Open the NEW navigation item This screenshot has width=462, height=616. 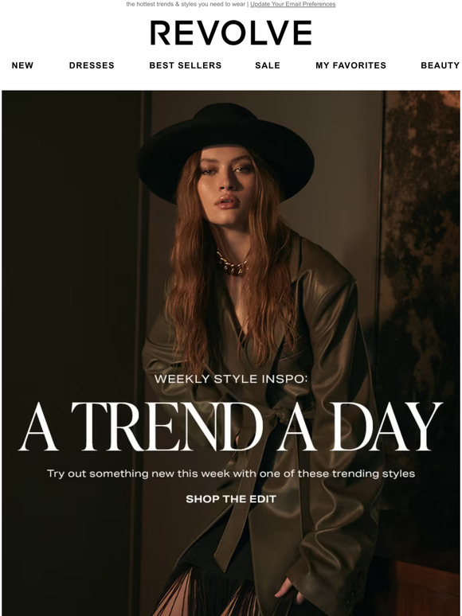(x=22, y=65)
